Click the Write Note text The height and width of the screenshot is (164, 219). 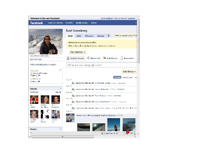click(x=129, y=58)
